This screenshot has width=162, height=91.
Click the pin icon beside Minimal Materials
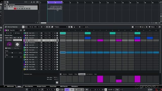point(6,27)
